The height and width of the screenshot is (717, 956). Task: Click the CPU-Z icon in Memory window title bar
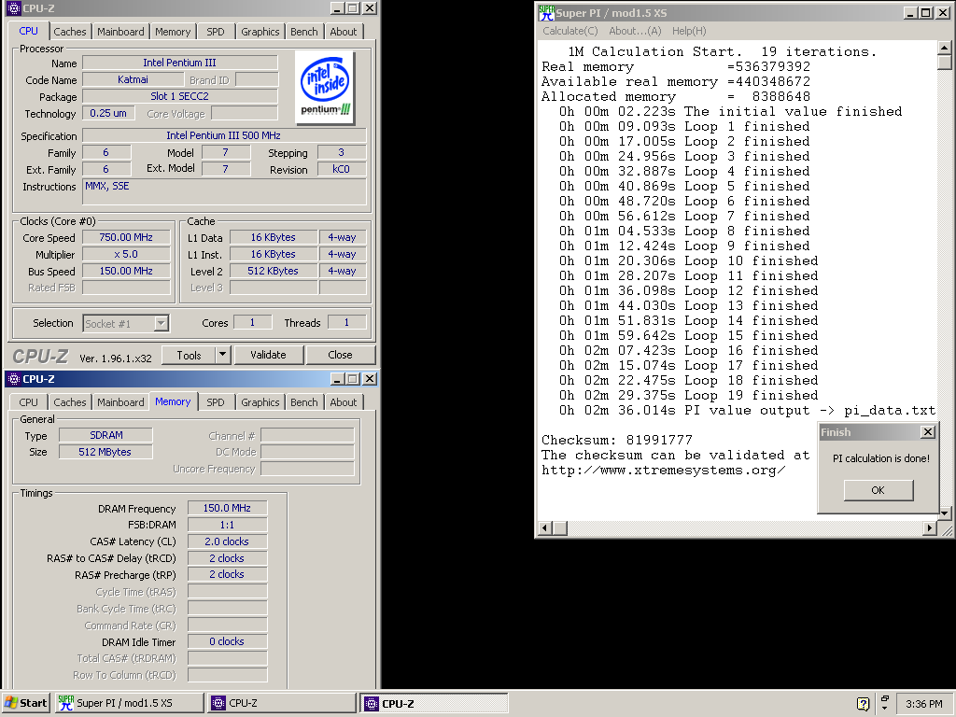(x=13, y=379)
